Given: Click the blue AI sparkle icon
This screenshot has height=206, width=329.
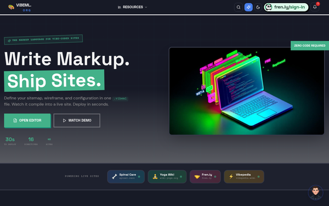Looking at the screenshot, I should [x=248, y=7].
